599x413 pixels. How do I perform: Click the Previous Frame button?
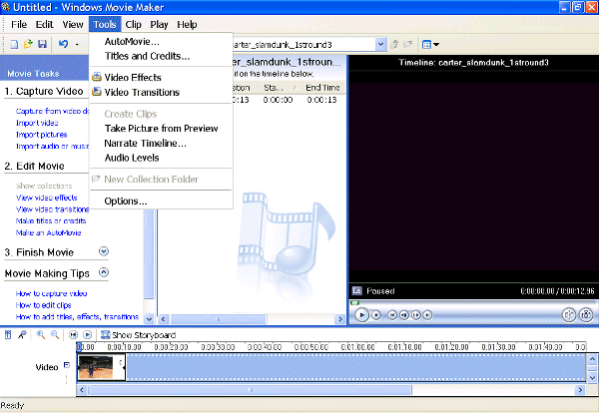click(x=404, y=315)
